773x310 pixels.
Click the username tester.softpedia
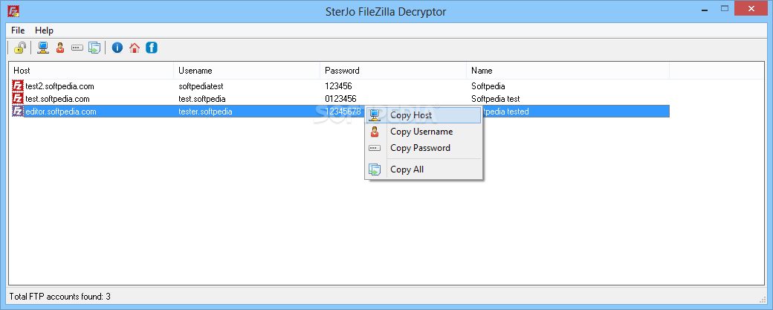[x=205, y=112]
